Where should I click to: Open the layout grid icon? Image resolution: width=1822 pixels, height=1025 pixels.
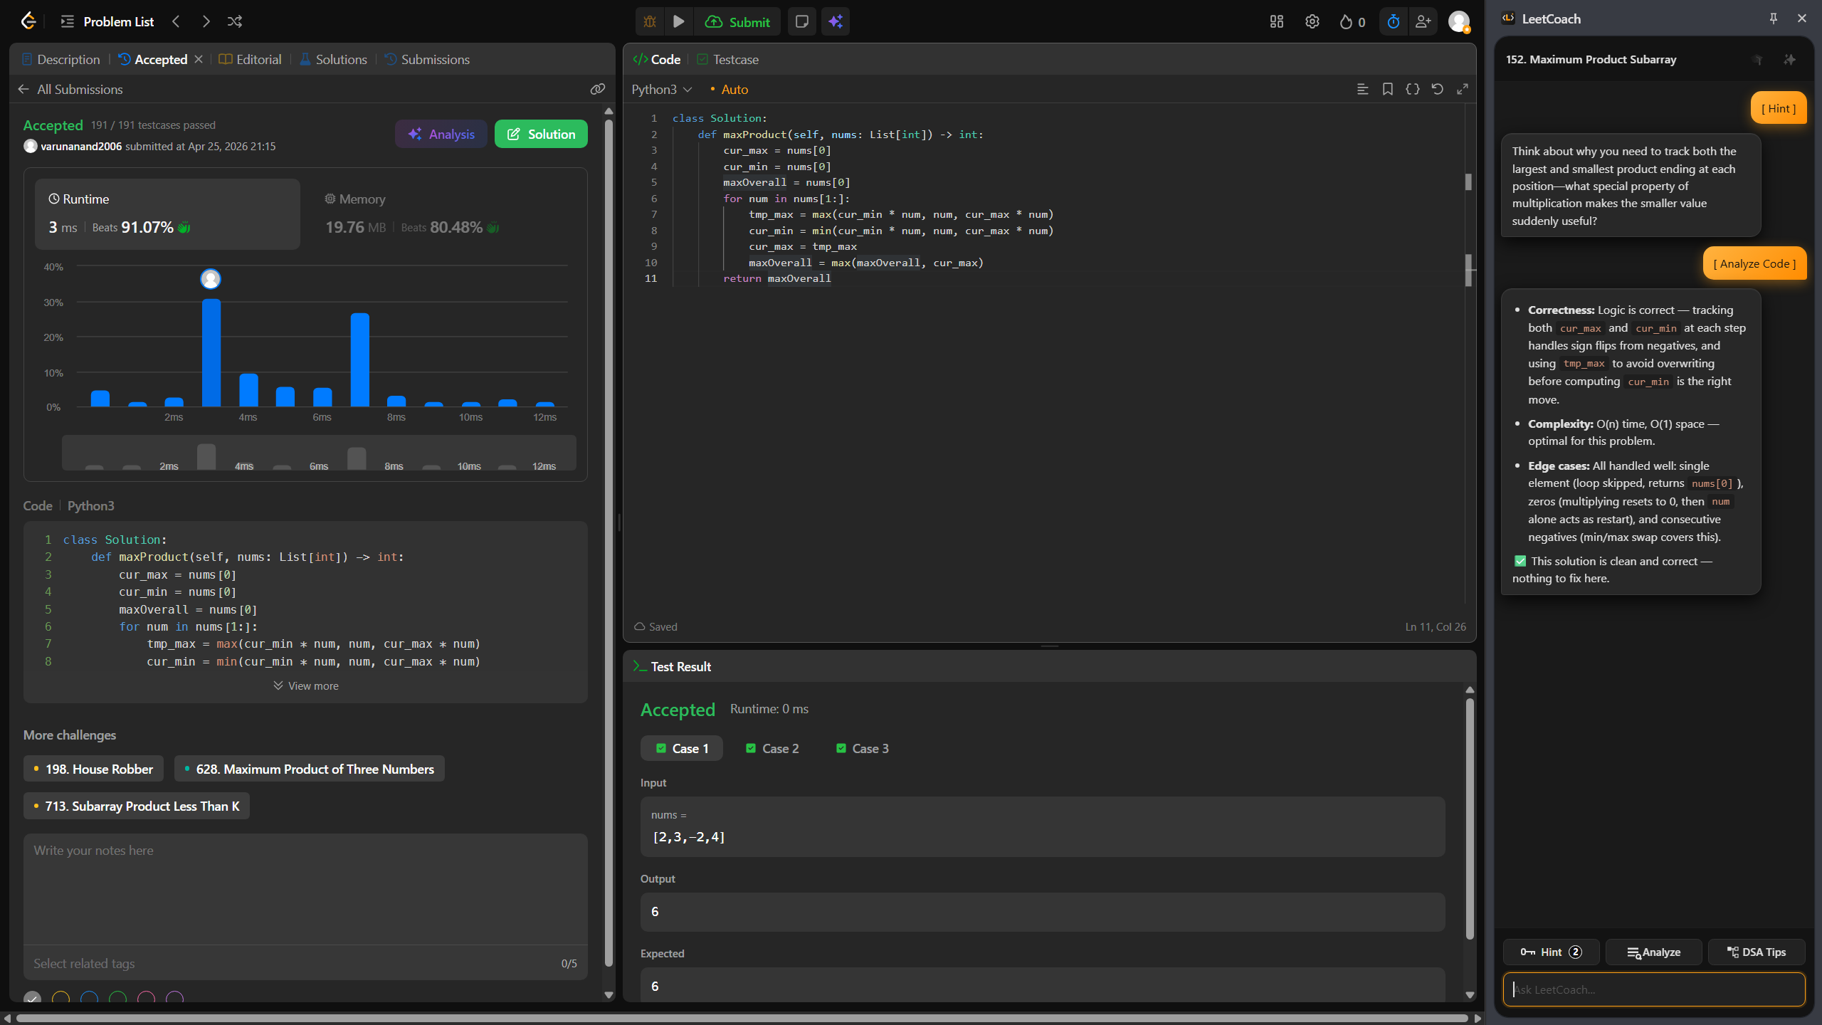point(1277,21)
